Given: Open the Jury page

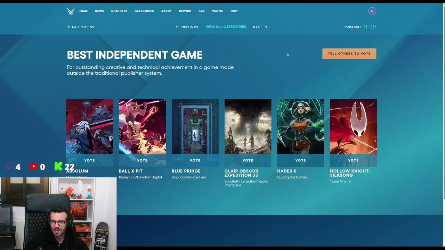Looking at the screenshot, I should (x=234, y=11).
